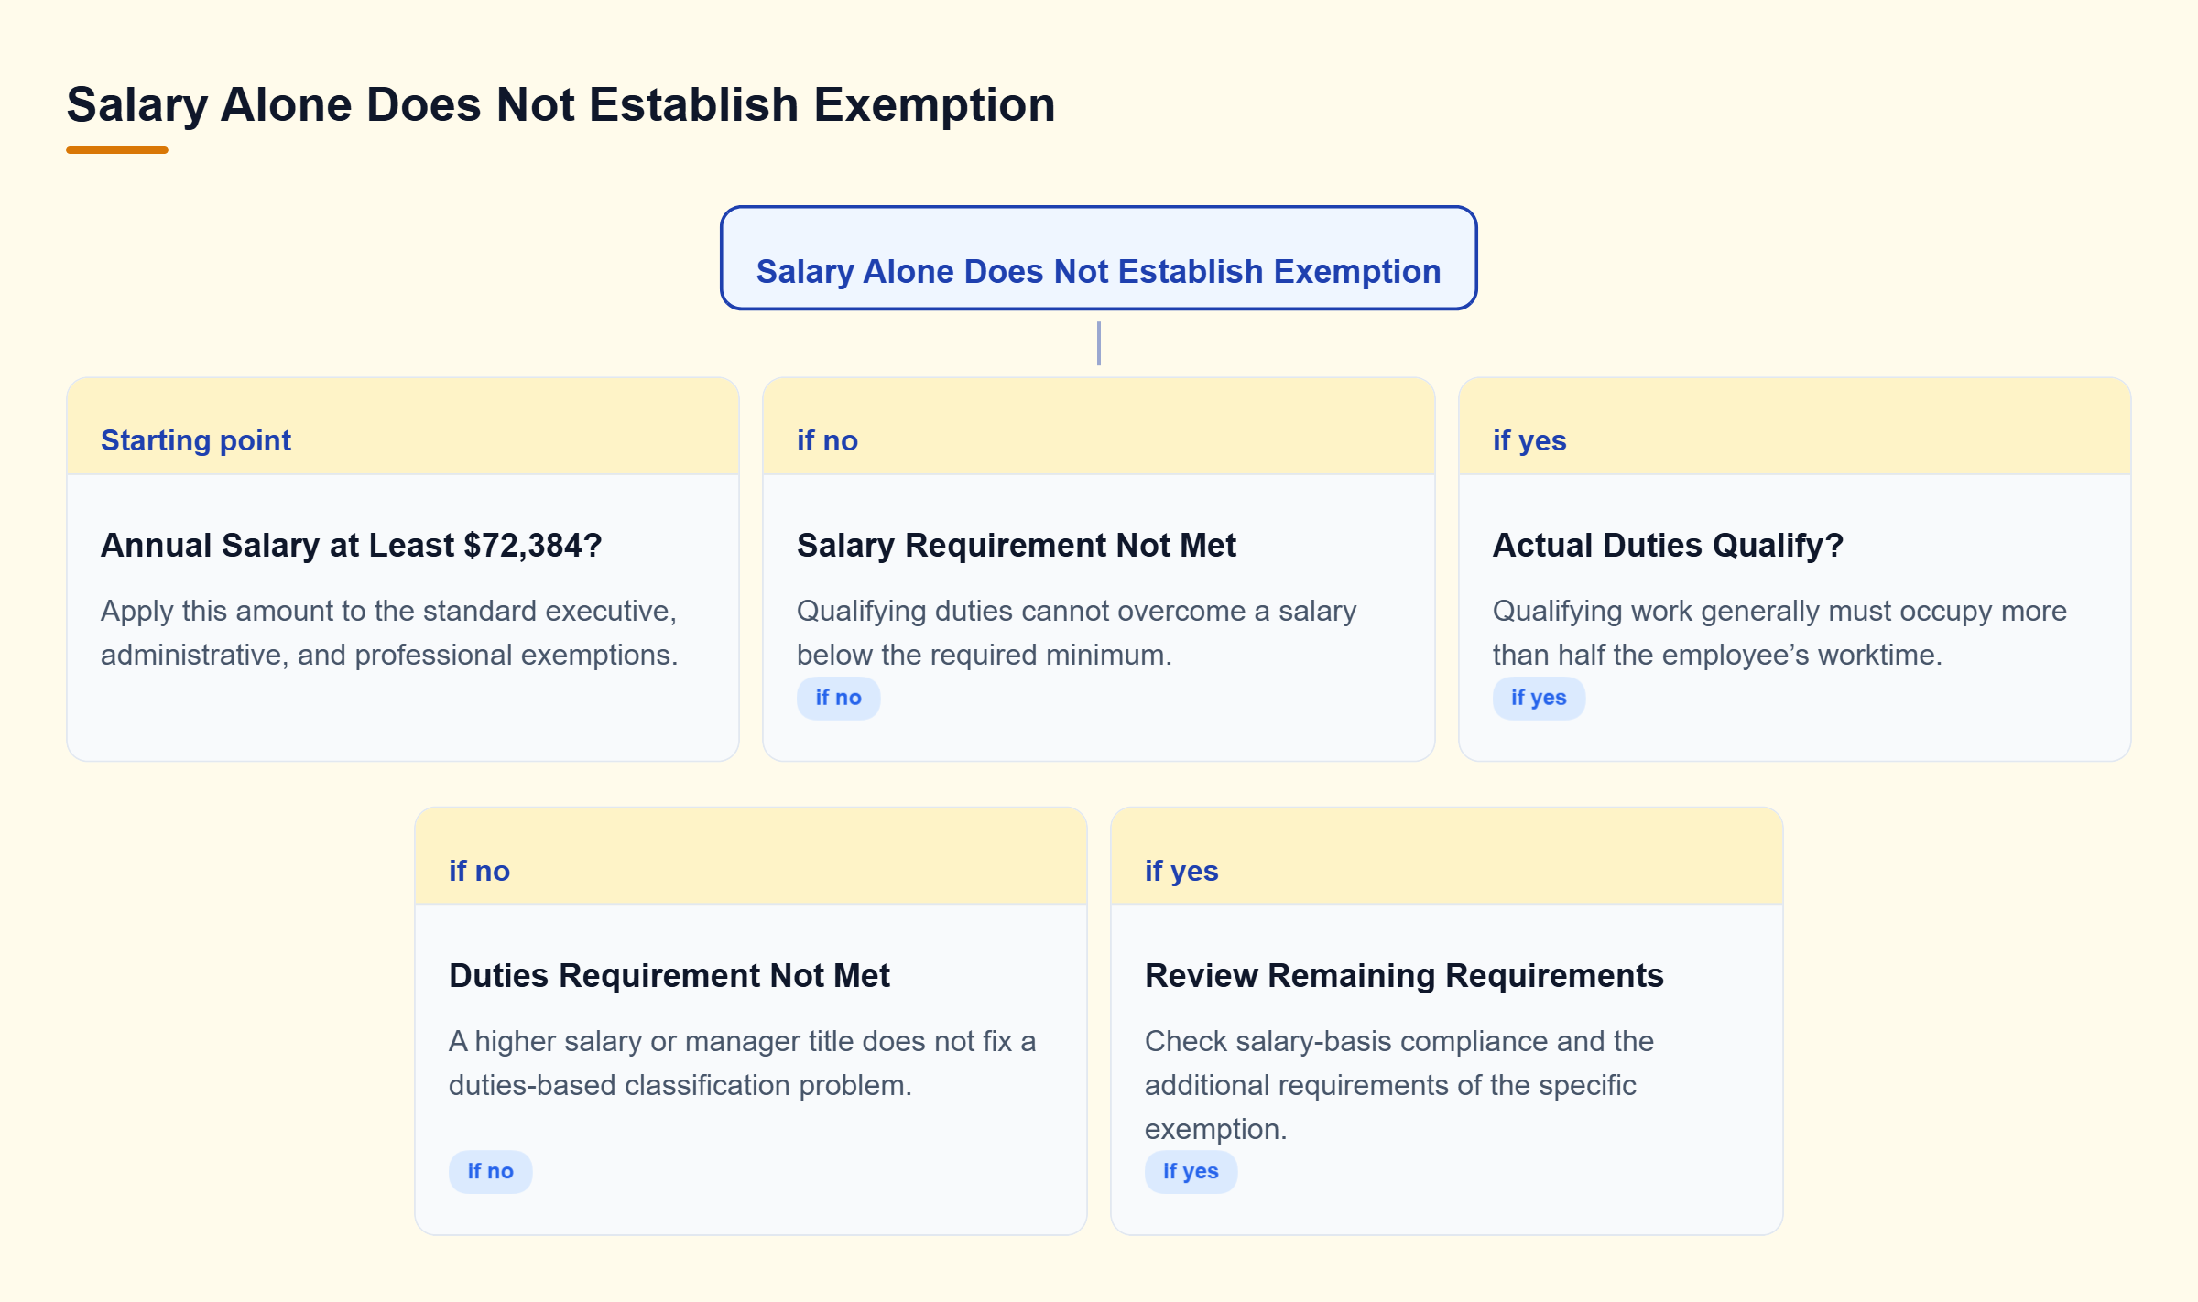Viewport: 2198px width, 1302px height.
Task: Open 'Annual Salary at Least $72,384?' heading
Action: point(352,546)
